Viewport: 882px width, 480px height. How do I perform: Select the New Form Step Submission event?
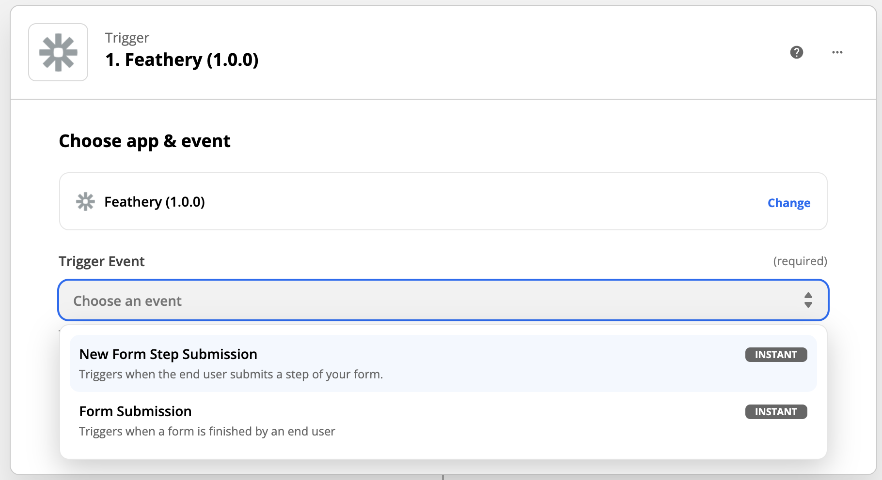168,354
